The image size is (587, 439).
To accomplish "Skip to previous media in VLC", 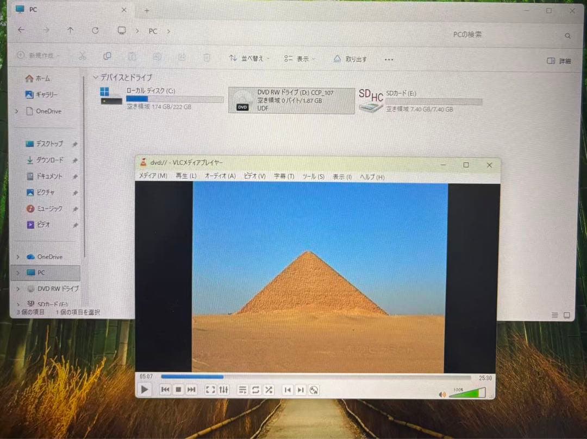I will (165, 390).
